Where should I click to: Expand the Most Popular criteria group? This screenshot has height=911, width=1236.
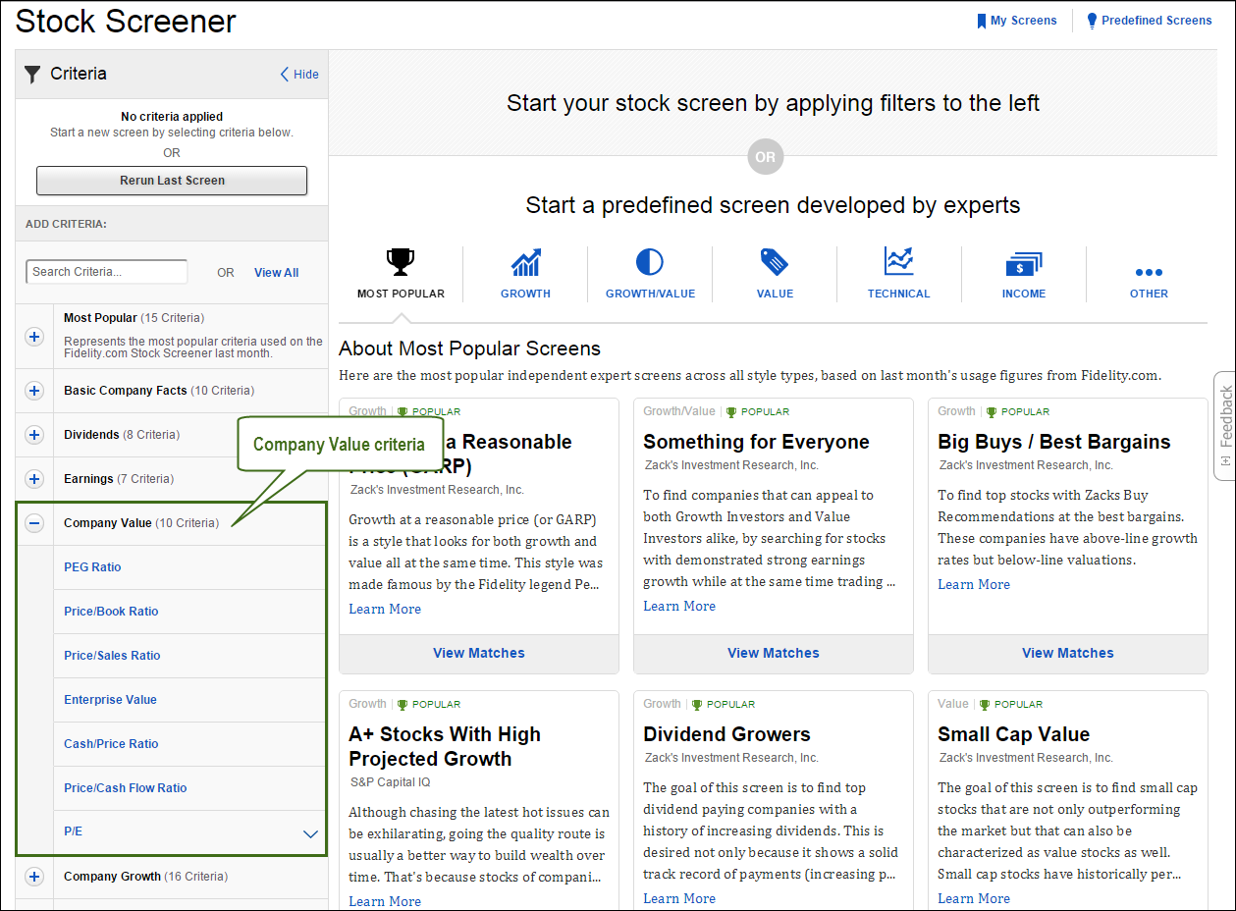point(34,337)
